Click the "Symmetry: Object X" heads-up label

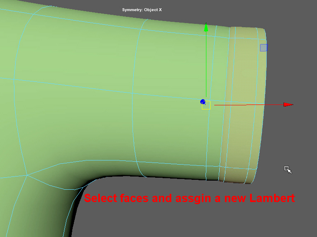(x=142, y=9)
